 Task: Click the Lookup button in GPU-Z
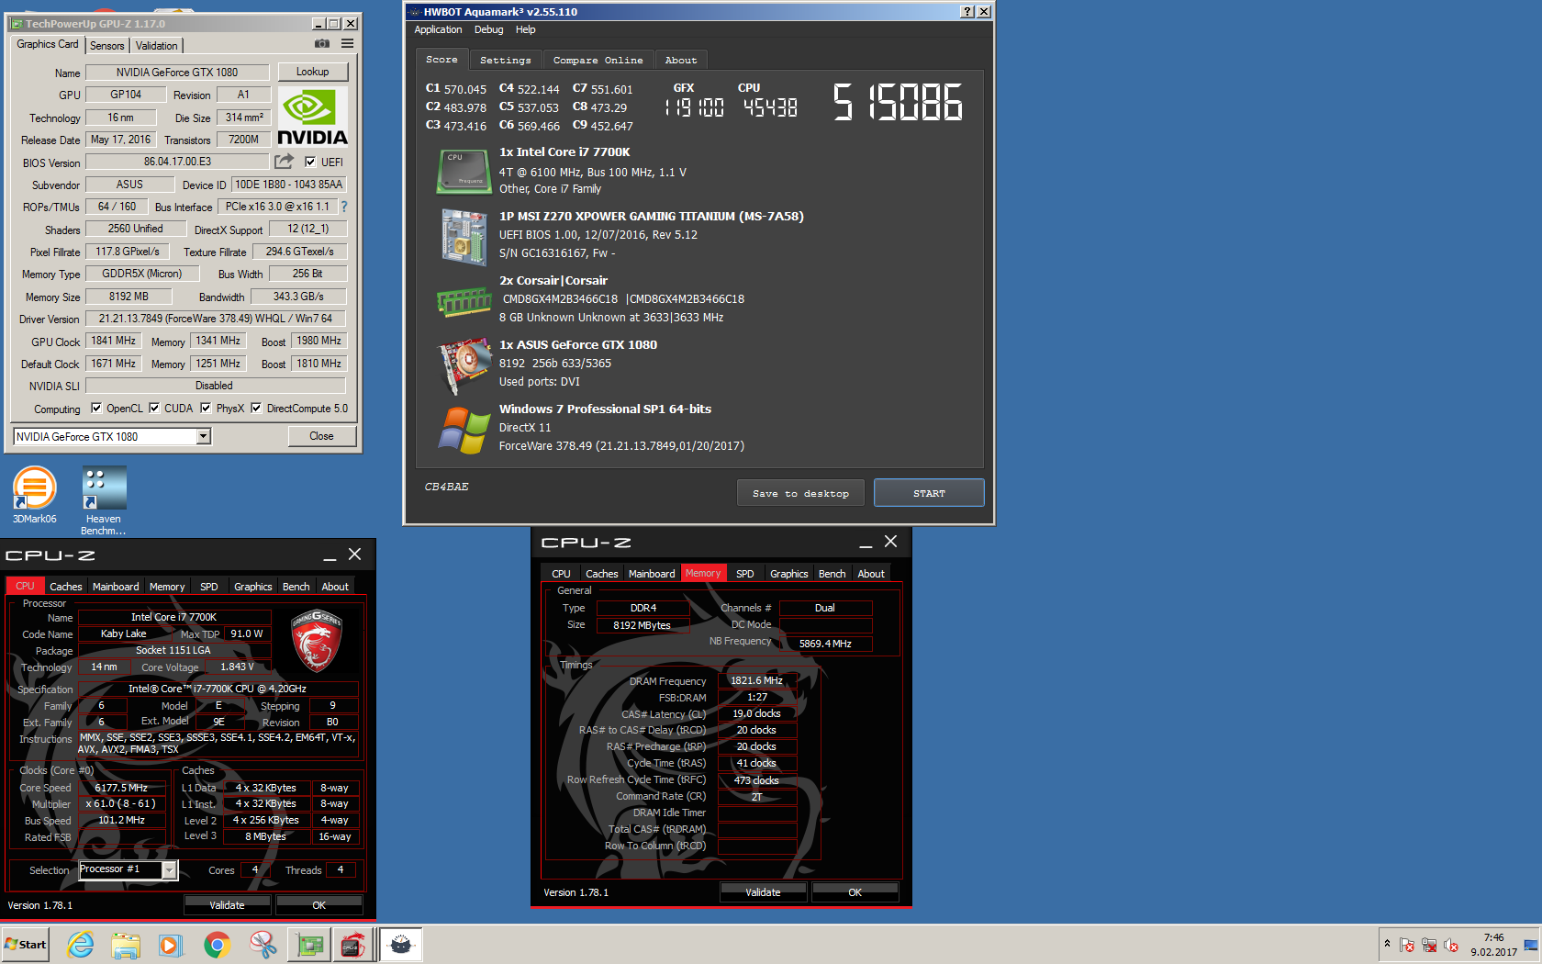pos(312,72)
